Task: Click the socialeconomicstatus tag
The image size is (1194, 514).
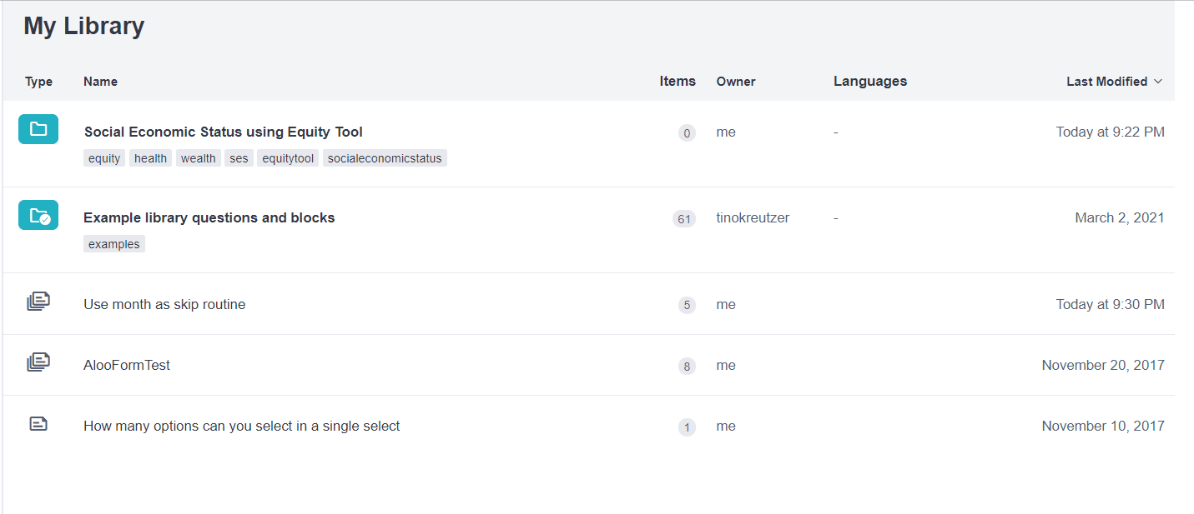Action: 385,158
